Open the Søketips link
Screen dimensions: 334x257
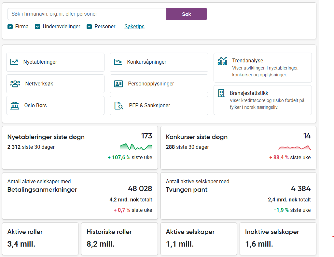134,26
